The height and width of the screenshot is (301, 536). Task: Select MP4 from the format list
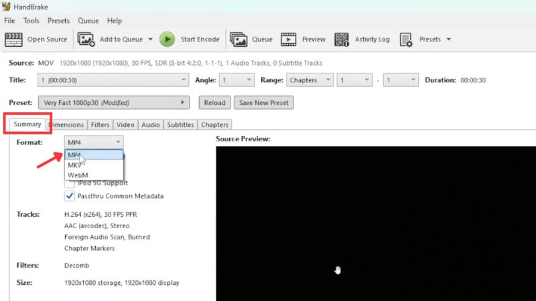[94, 155]
